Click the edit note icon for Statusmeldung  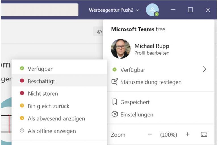115,82
